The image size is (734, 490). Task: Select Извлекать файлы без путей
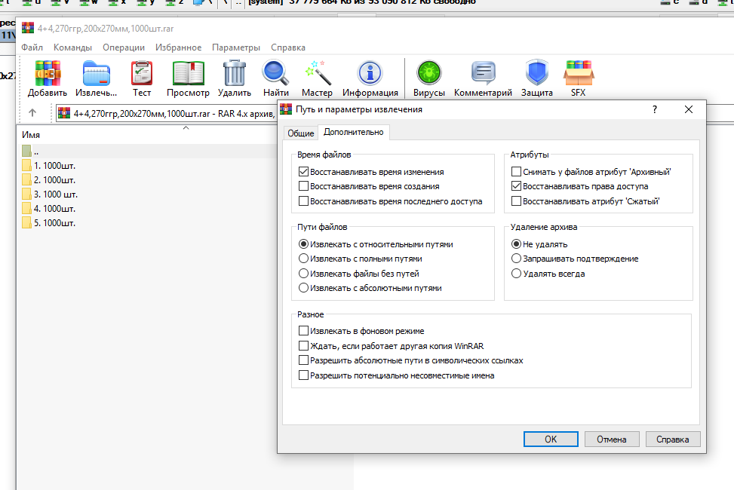[x=303, y=274]
